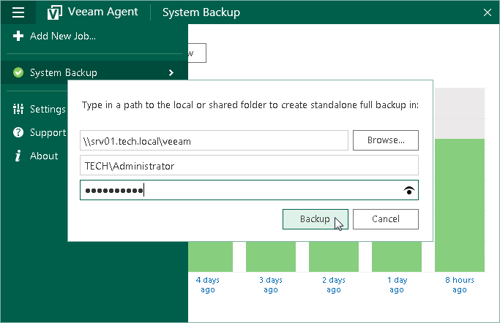Select the green bar above 8 hours ago

[x=460, y=205]
